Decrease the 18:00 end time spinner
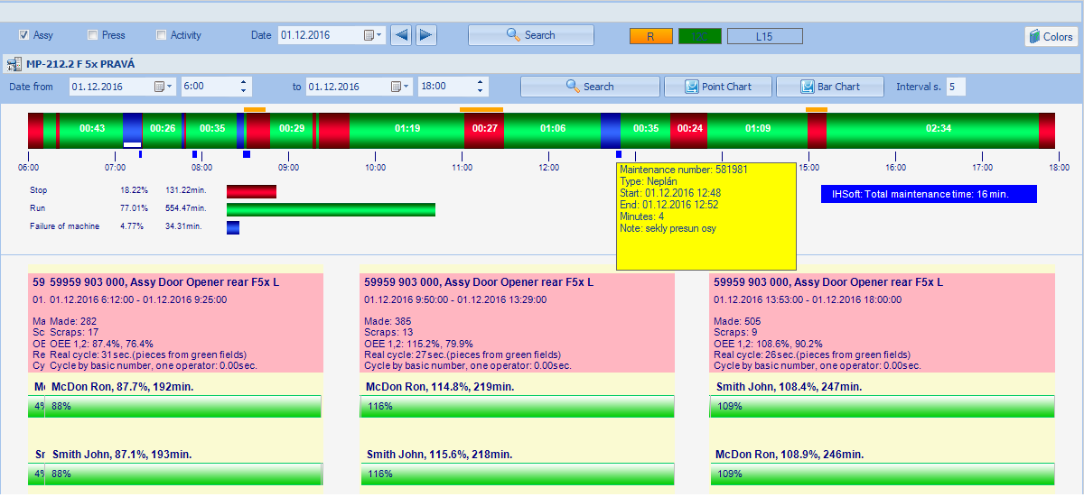The height and width of the screenshot is (497, 1084). [x=479, y=91]
